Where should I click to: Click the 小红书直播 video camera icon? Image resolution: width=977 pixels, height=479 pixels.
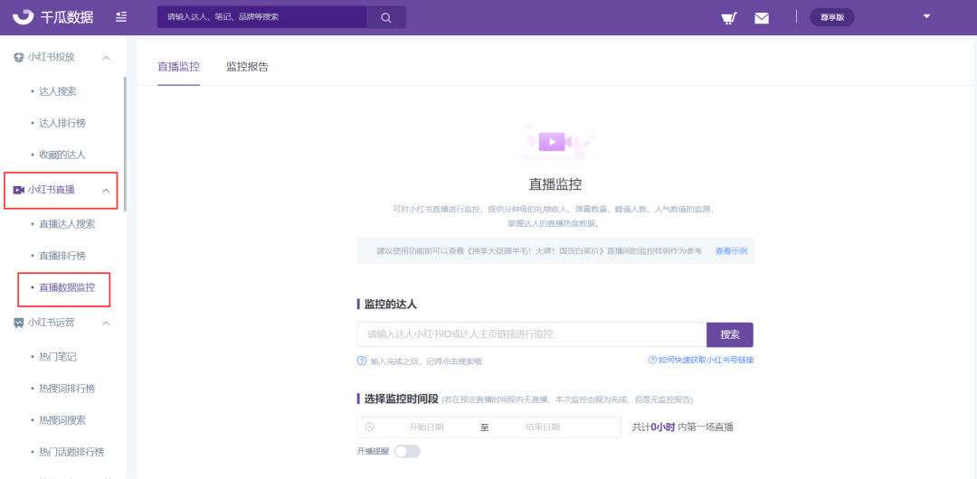[19, 190]
